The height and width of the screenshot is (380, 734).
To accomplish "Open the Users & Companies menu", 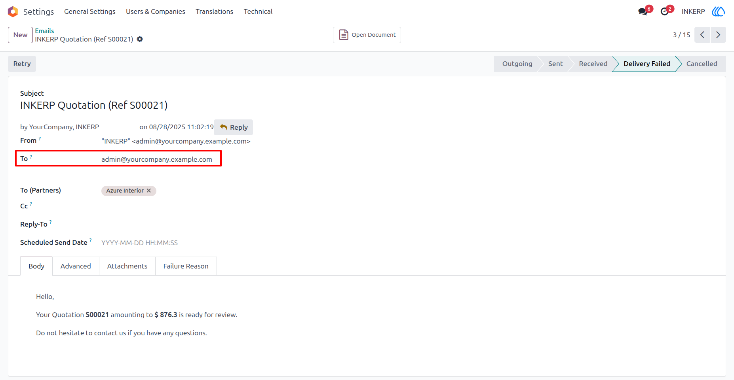I will 156,11.
